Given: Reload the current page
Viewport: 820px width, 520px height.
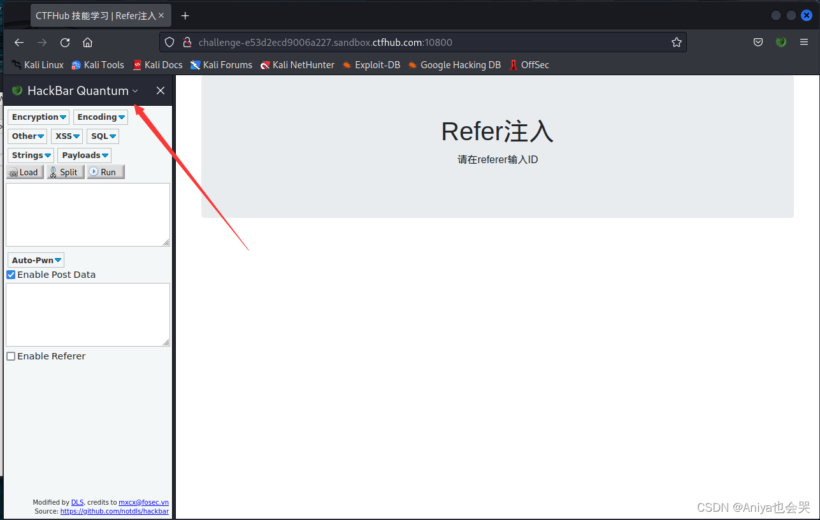Looking at the screenshot, I should click(x=65, y=43).
